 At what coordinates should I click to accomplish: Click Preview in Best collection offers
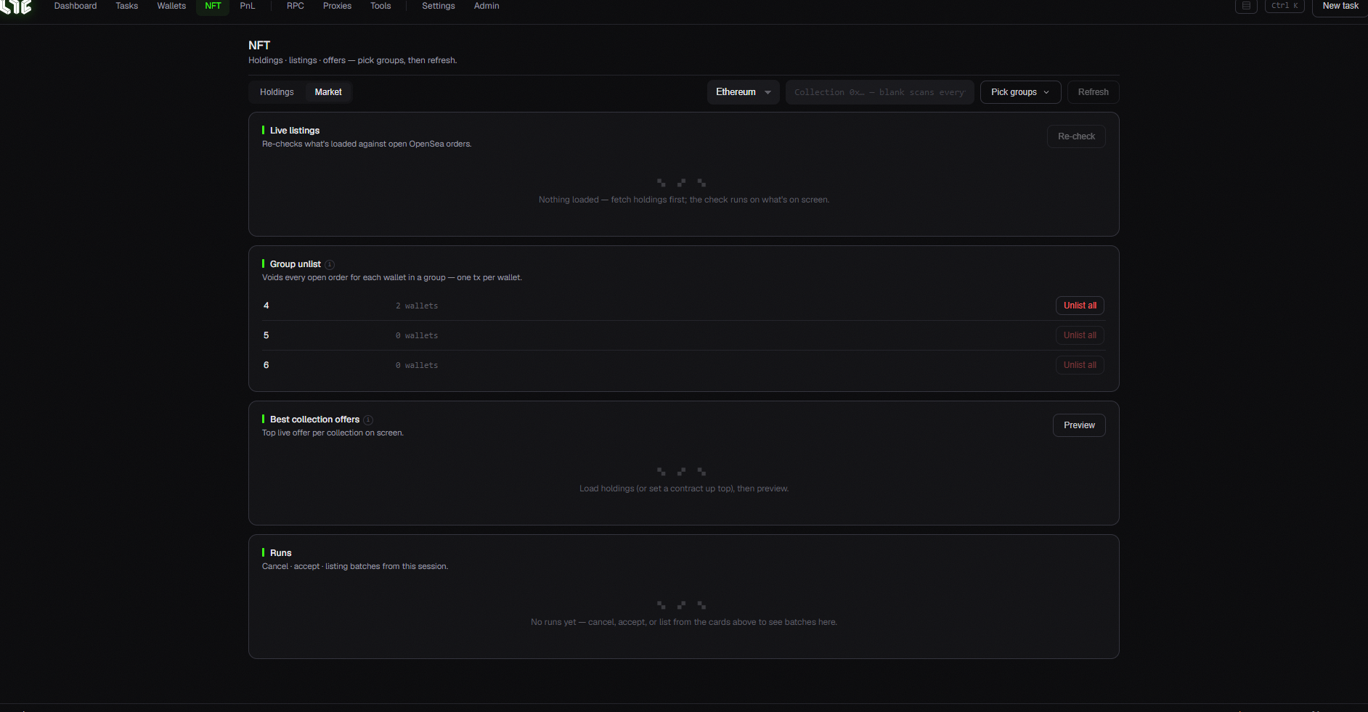[x=1079, y=425]
